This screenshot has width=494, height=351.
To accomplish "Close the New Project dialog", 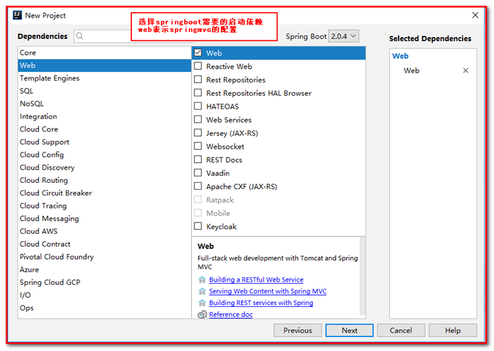I will (x=475, y=15).
